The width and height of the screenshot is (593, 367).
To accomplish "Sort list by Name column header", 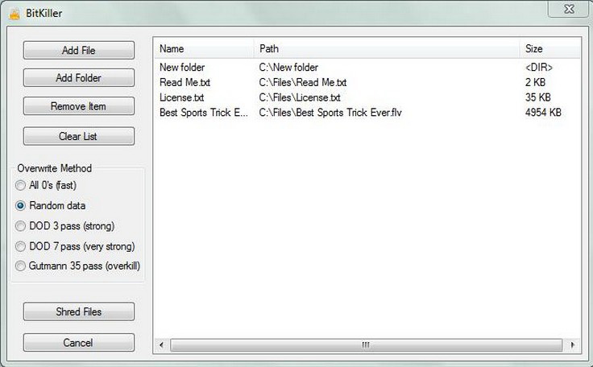I will [x=204, y=49].
